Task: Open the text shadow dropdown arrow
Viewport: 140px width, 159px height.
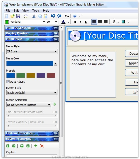Action: (119, 22)
